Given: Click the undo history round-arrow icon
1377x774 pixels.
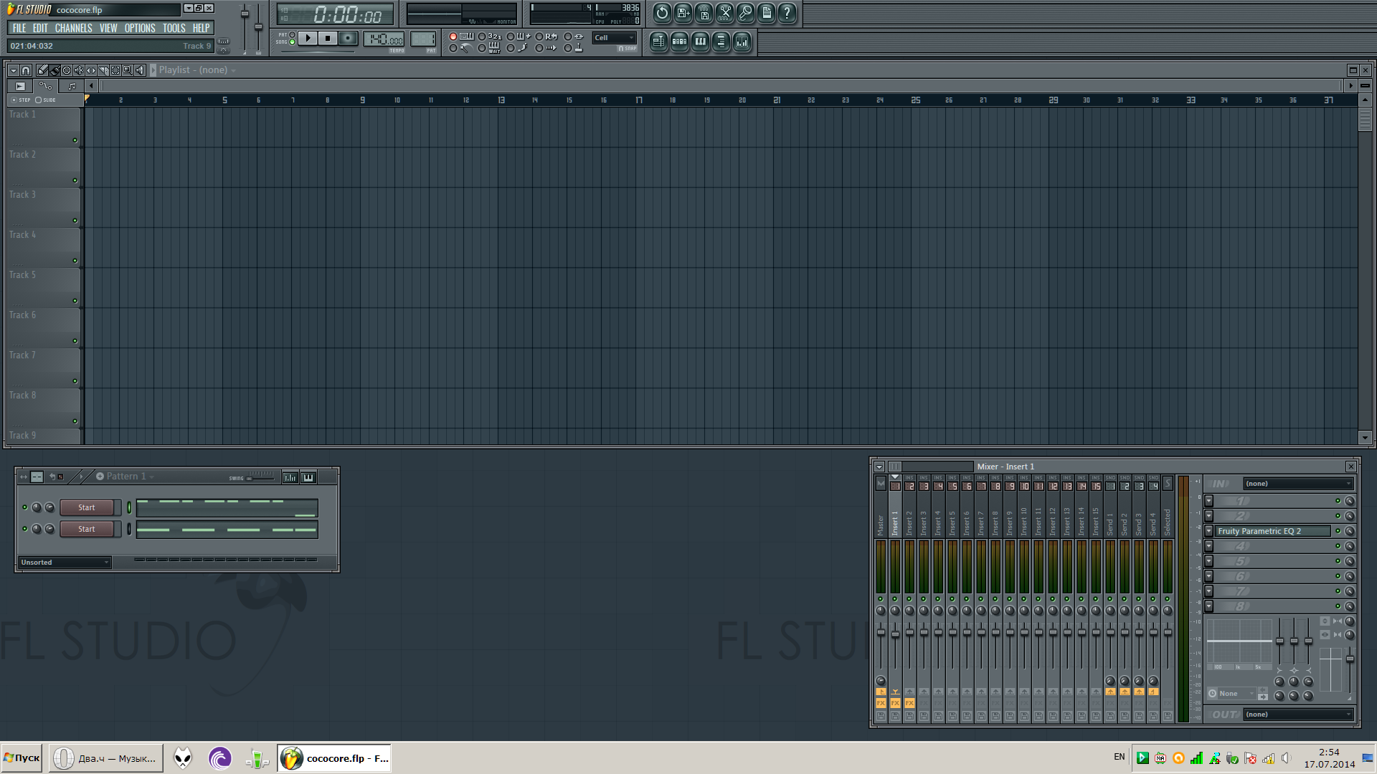Looking at the screenshot, I should (x=662, y=13).
